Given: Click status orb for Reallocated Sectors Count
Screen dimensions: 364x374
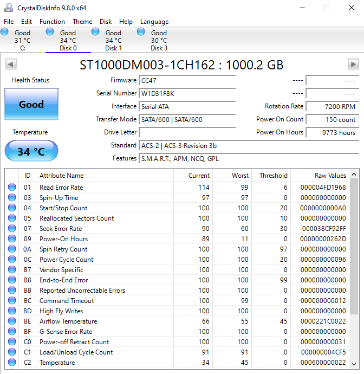Looking at the screenshot, I should click(x=12, y=218).
